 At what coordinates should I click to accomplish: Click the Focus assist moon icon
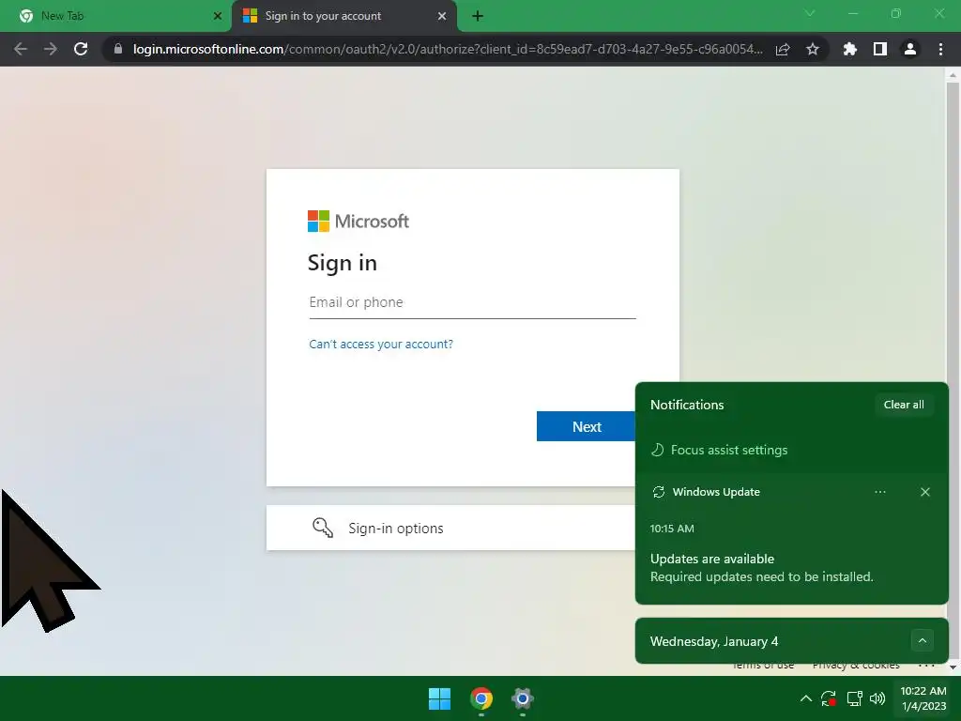(x=657, y=450)
